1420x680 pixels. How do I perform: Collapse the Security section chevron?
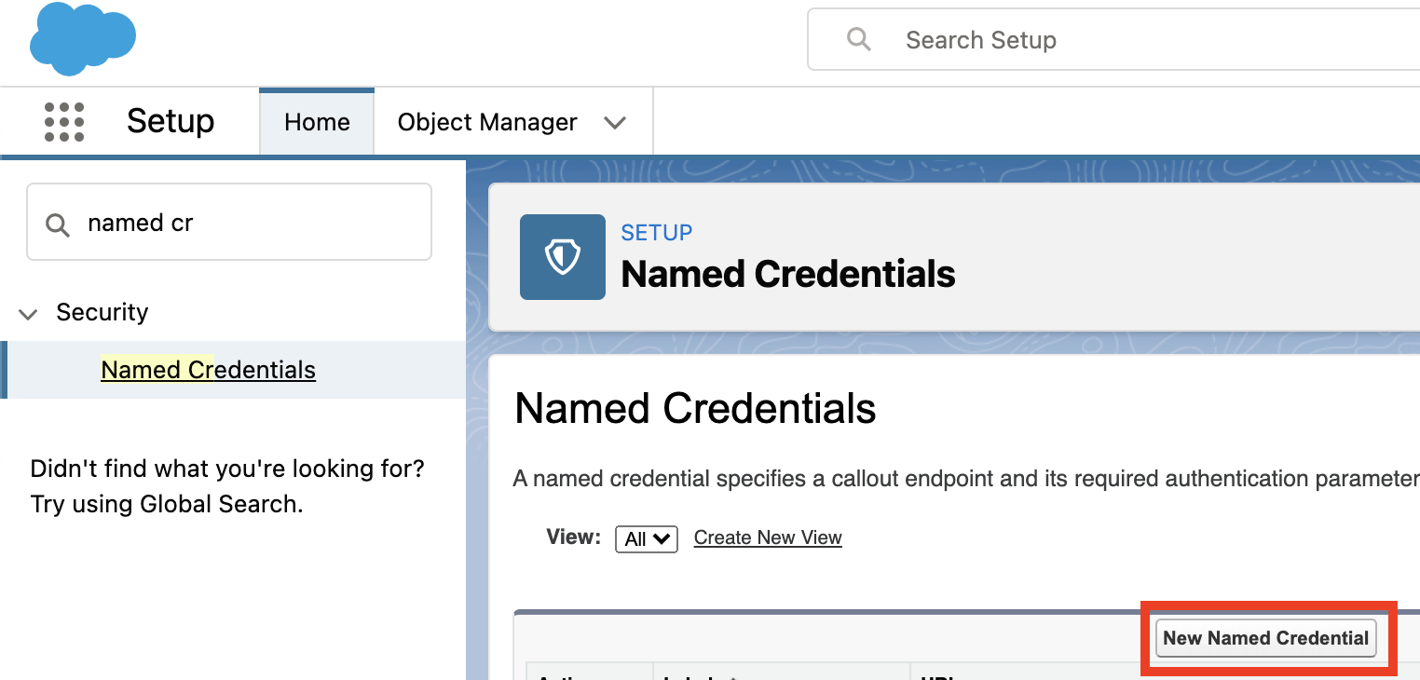click(29, 314)
